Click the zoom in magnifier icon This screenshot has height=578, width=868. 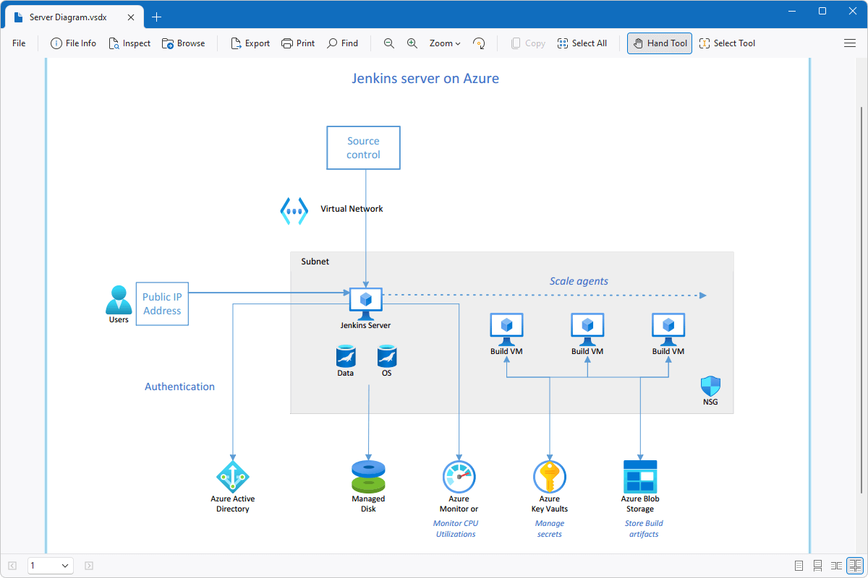[412, 43]
